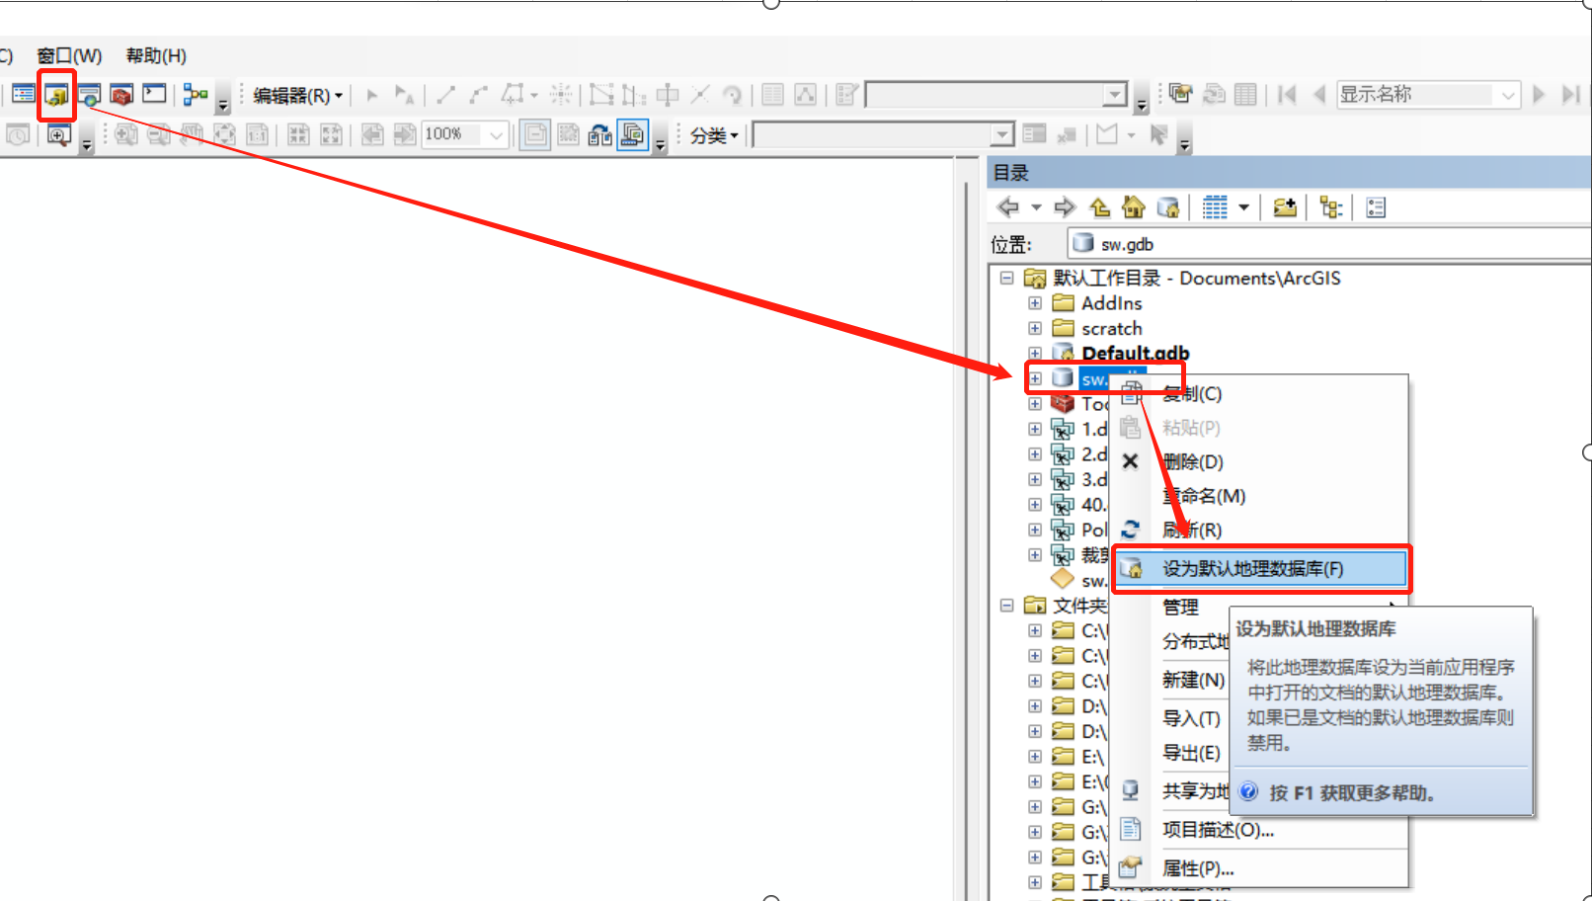Expand the sw.gdb geodatabase node

pyautogui.click(x=1035, y=378)
